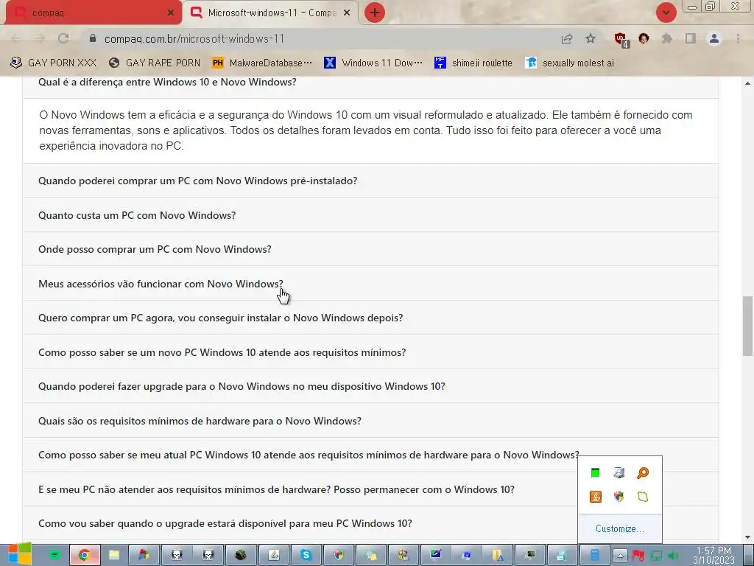Open the Java app on the taskbar
Viewport: 754px width, 566px height.
(274, 555)
